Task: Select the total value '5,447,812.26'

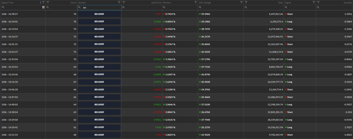Action: [276, 14]
